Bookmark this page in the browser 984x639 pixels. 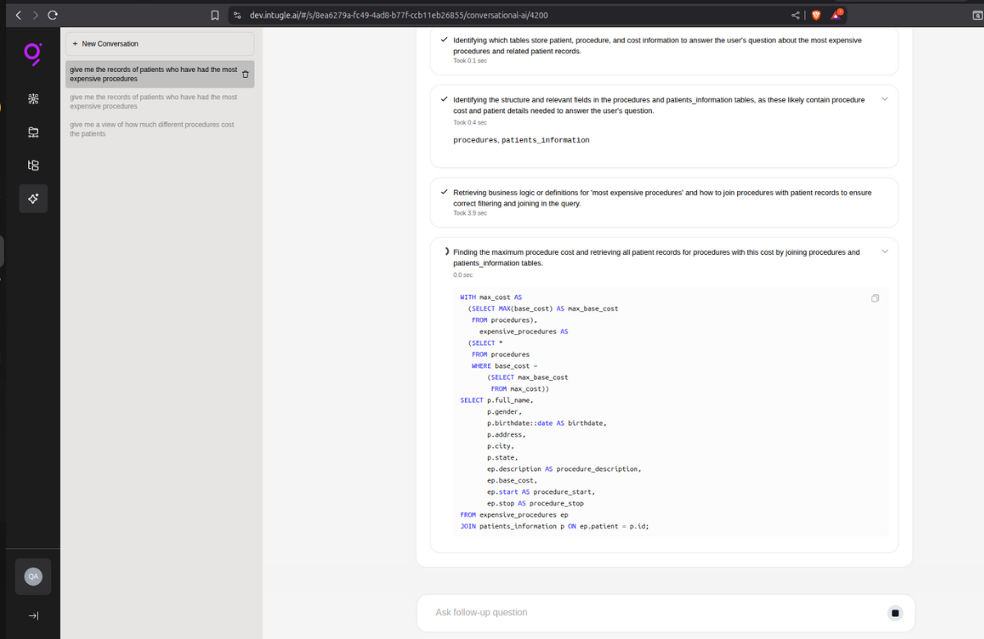click(x=215, y=15)
